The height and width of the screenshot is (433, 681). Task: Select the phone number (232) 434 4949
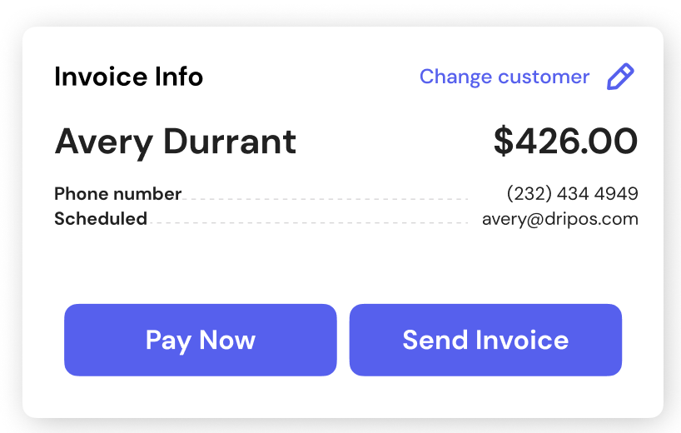pos(572,194)
